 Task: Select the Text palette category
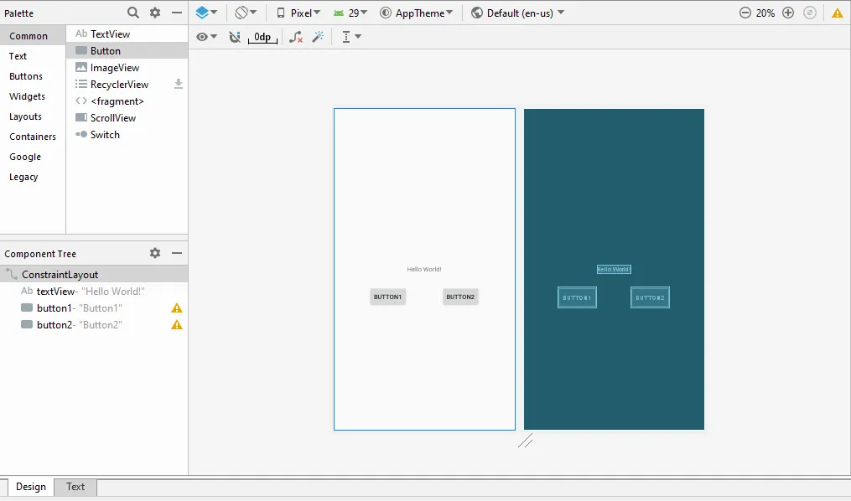[x=33, y=56]
